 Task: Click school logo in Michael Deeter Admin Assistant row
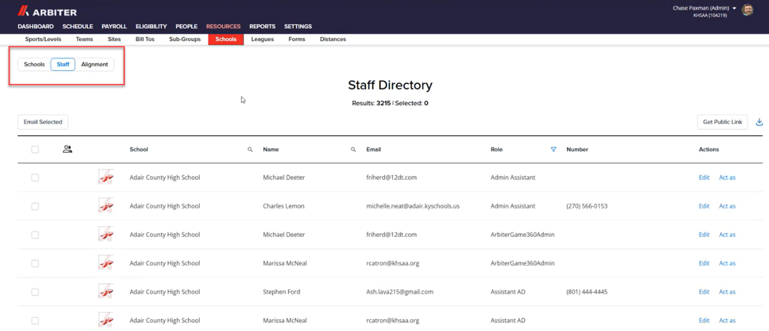(106, 177)
